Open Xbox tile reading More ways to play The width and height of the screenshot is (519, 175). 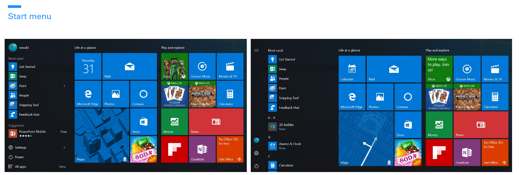click(x=439, y=69)
